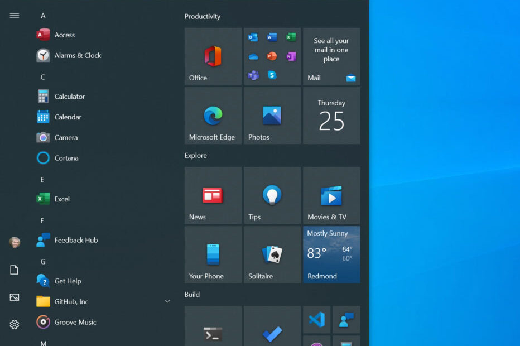
Task: Open Settings from the left rail
Action: click(14, 324)
